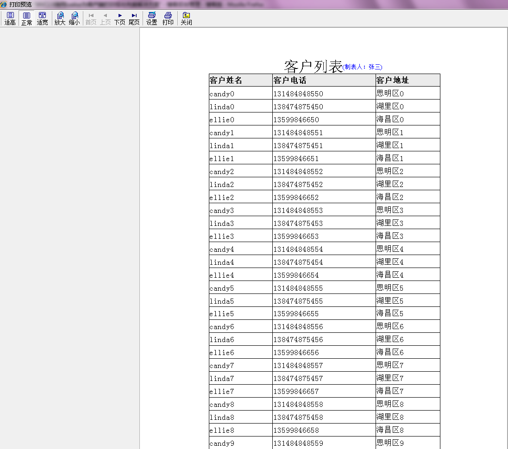
Task: Select the candy6 name cell
Action: [240, 326]
